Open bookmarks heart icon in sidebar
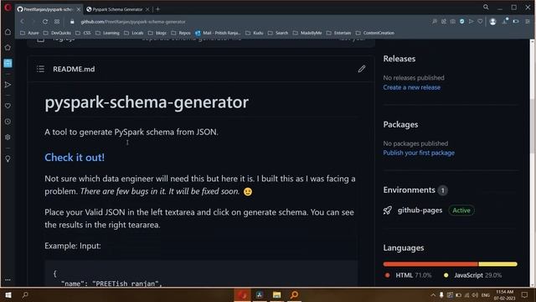 click(8, 106)
